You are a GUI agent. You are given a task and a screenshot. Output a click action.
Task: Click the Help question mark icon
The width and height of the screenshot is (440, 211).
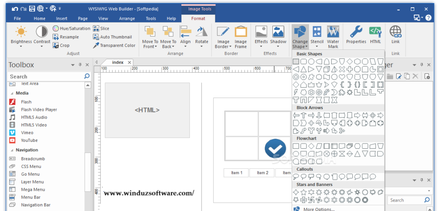coord(428,18)
